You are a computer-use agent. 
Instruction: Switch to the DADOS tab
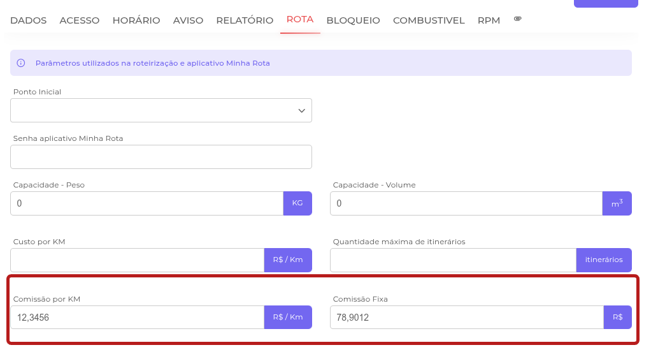click(28, 20)
